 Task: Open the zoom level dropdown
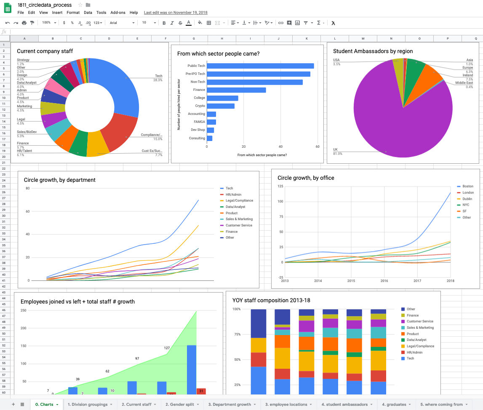tap(49, 23)
